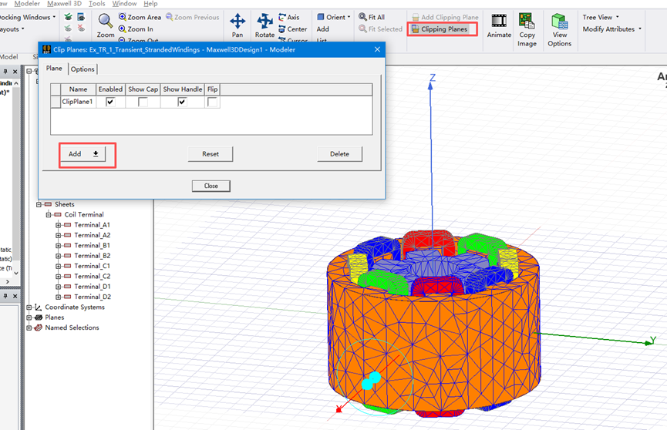Pin the upper left docked panel
This screenshot has height=430, width=667.
tap(5, 72)
